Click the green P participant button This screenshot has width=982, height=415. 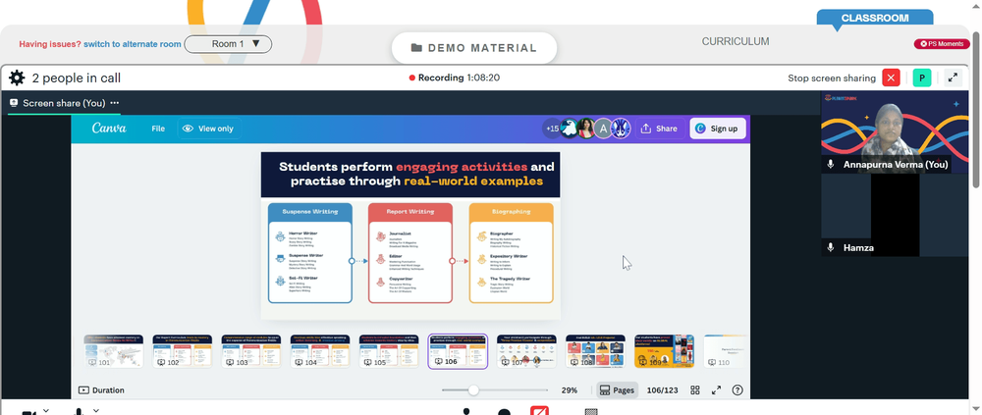(922, 78)
